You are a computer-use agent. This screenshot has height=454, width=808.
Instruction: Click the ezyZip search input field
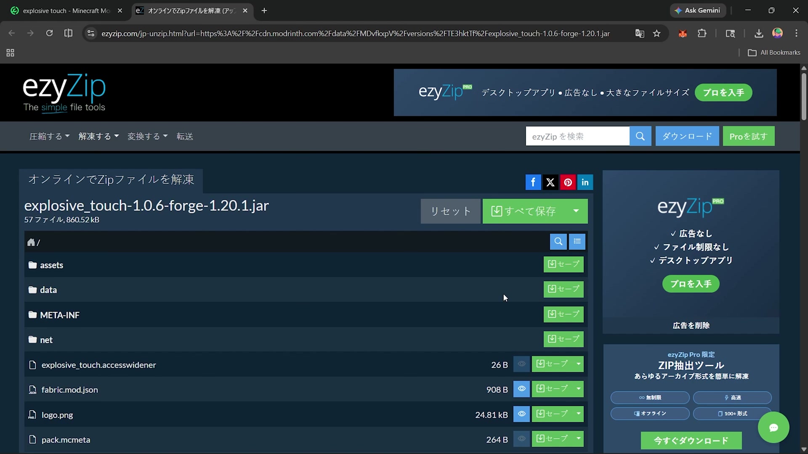tap(577, 136)
